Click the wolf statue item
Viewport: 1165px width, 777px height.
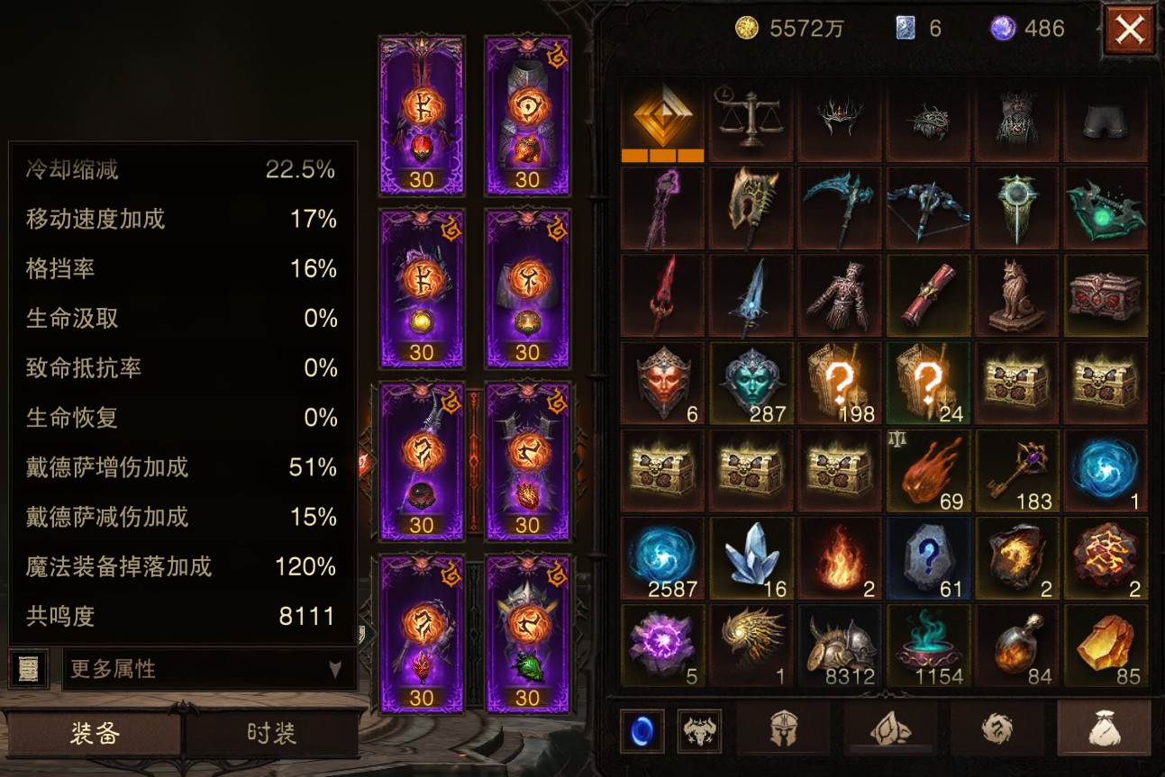click(x=1016, y=296)
